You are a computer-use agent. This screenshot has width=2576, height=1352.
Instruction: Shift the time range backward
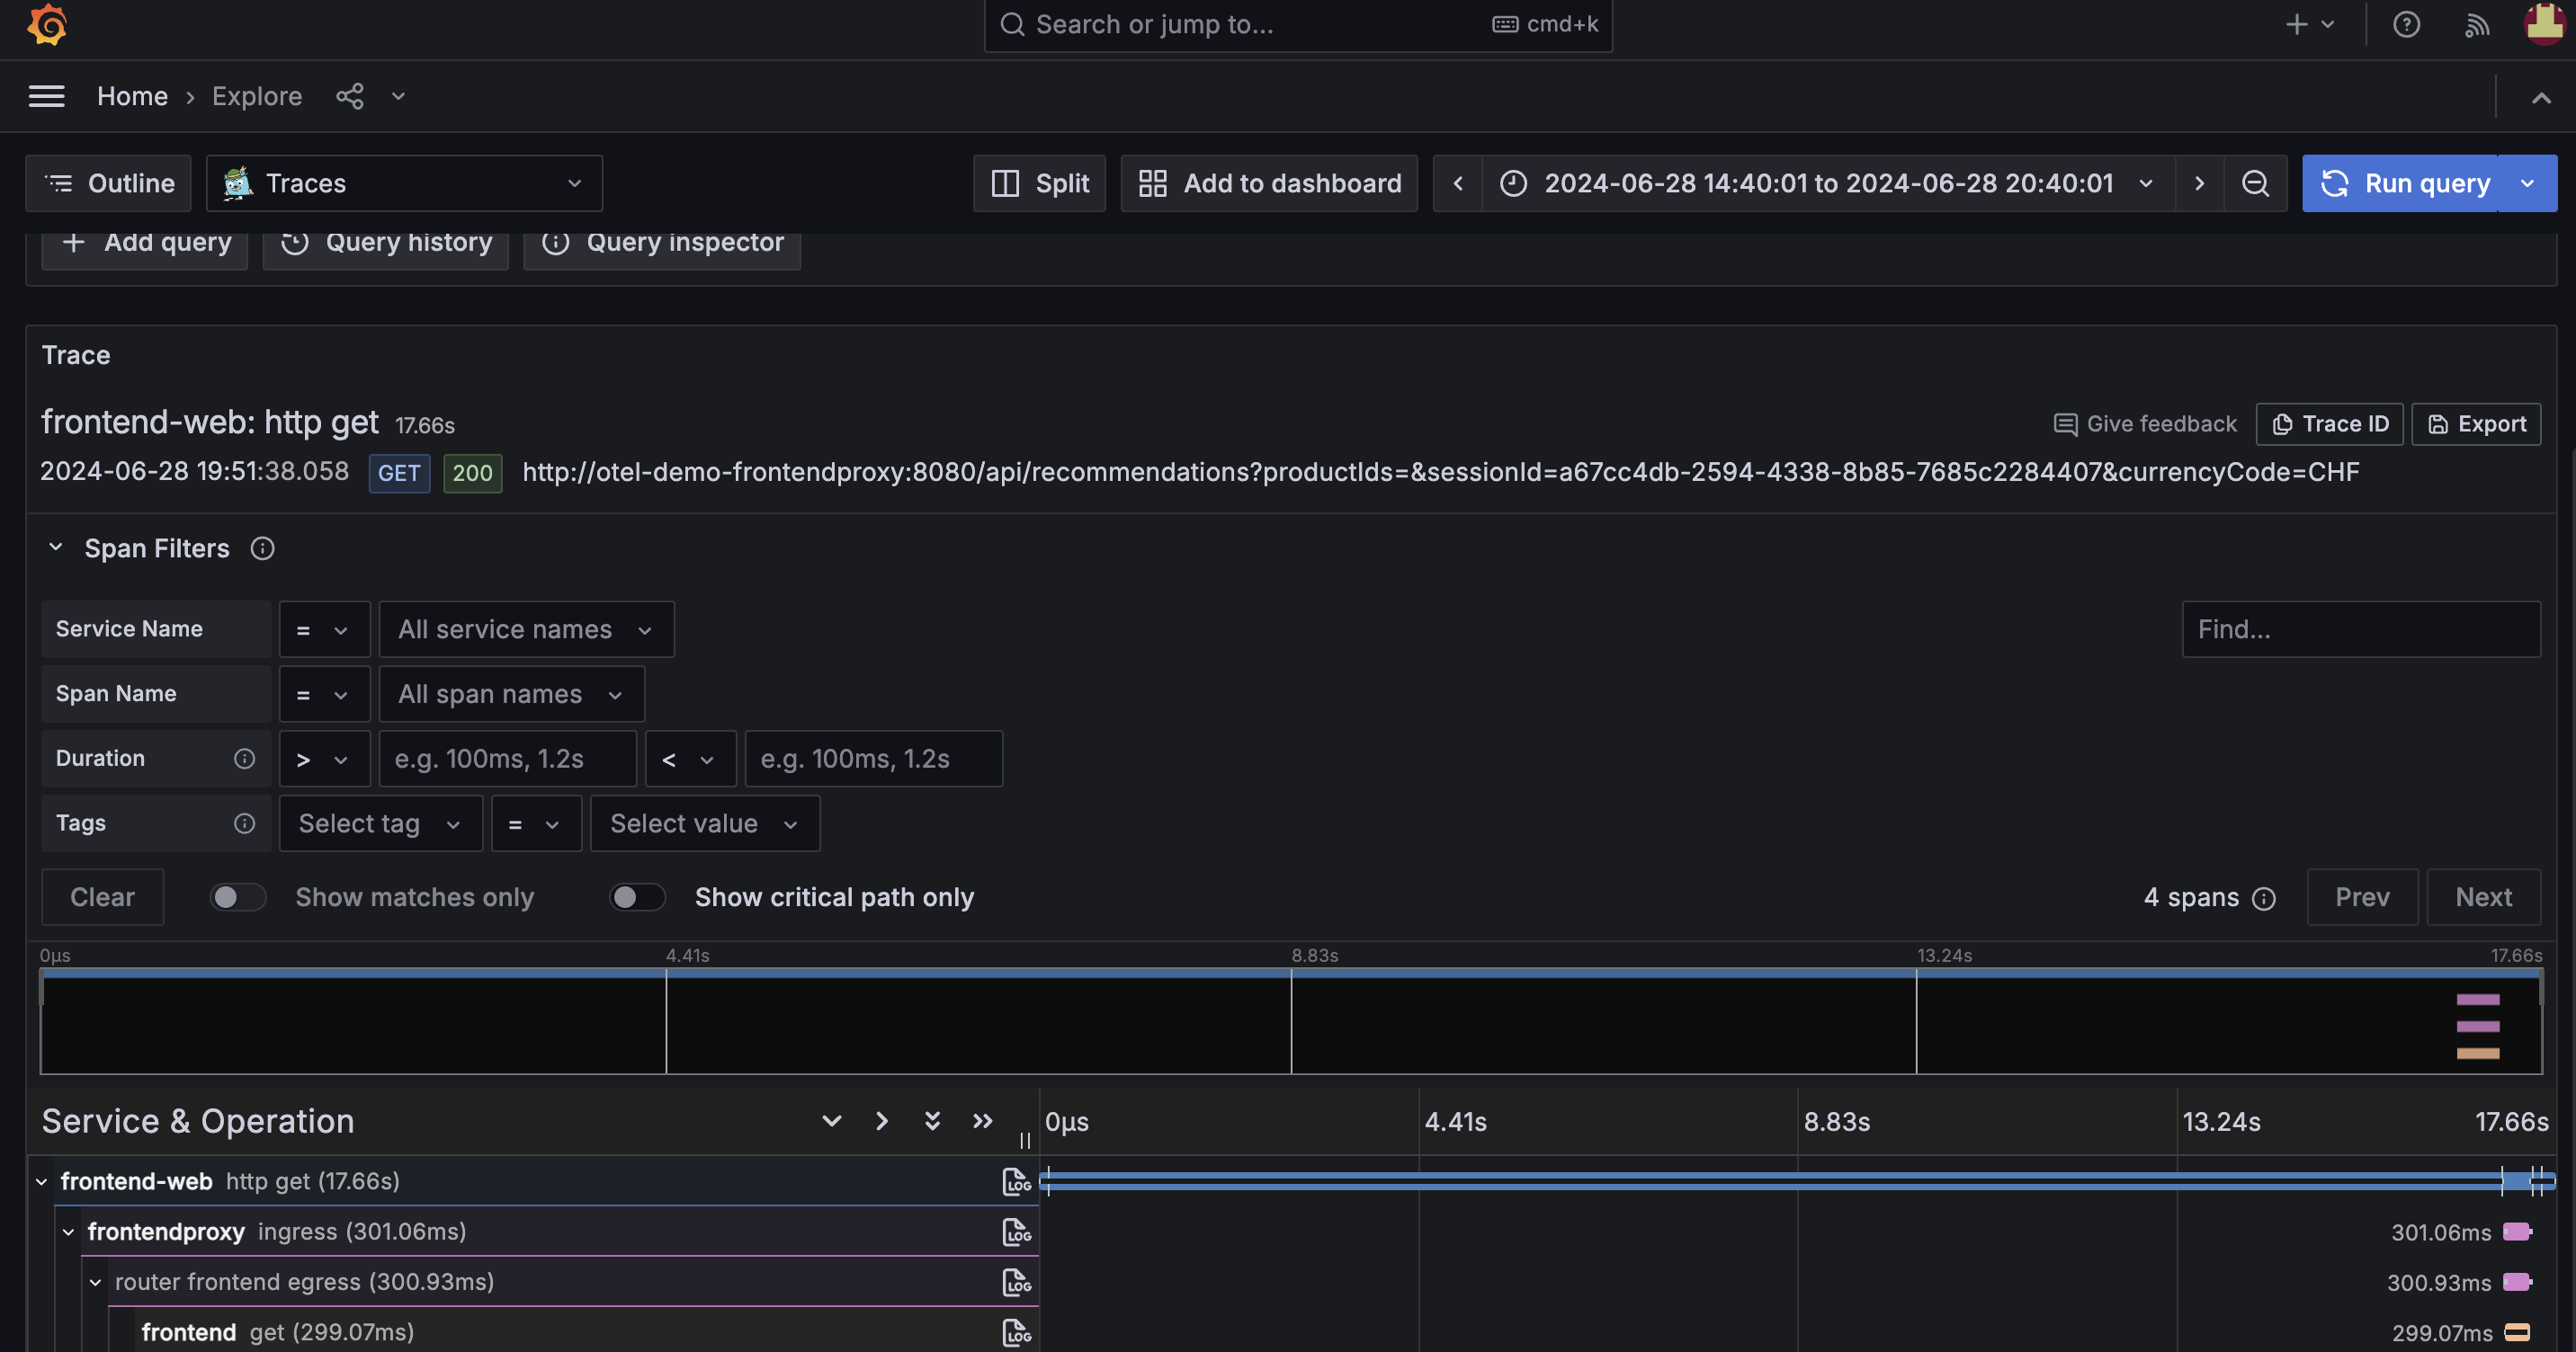[1458, 182]
